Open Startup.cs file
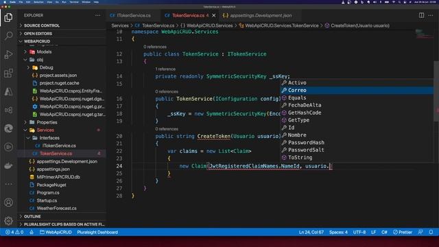The width and height of the screenshot is (439, 247). pyautogui.click(x=62, y=201)
